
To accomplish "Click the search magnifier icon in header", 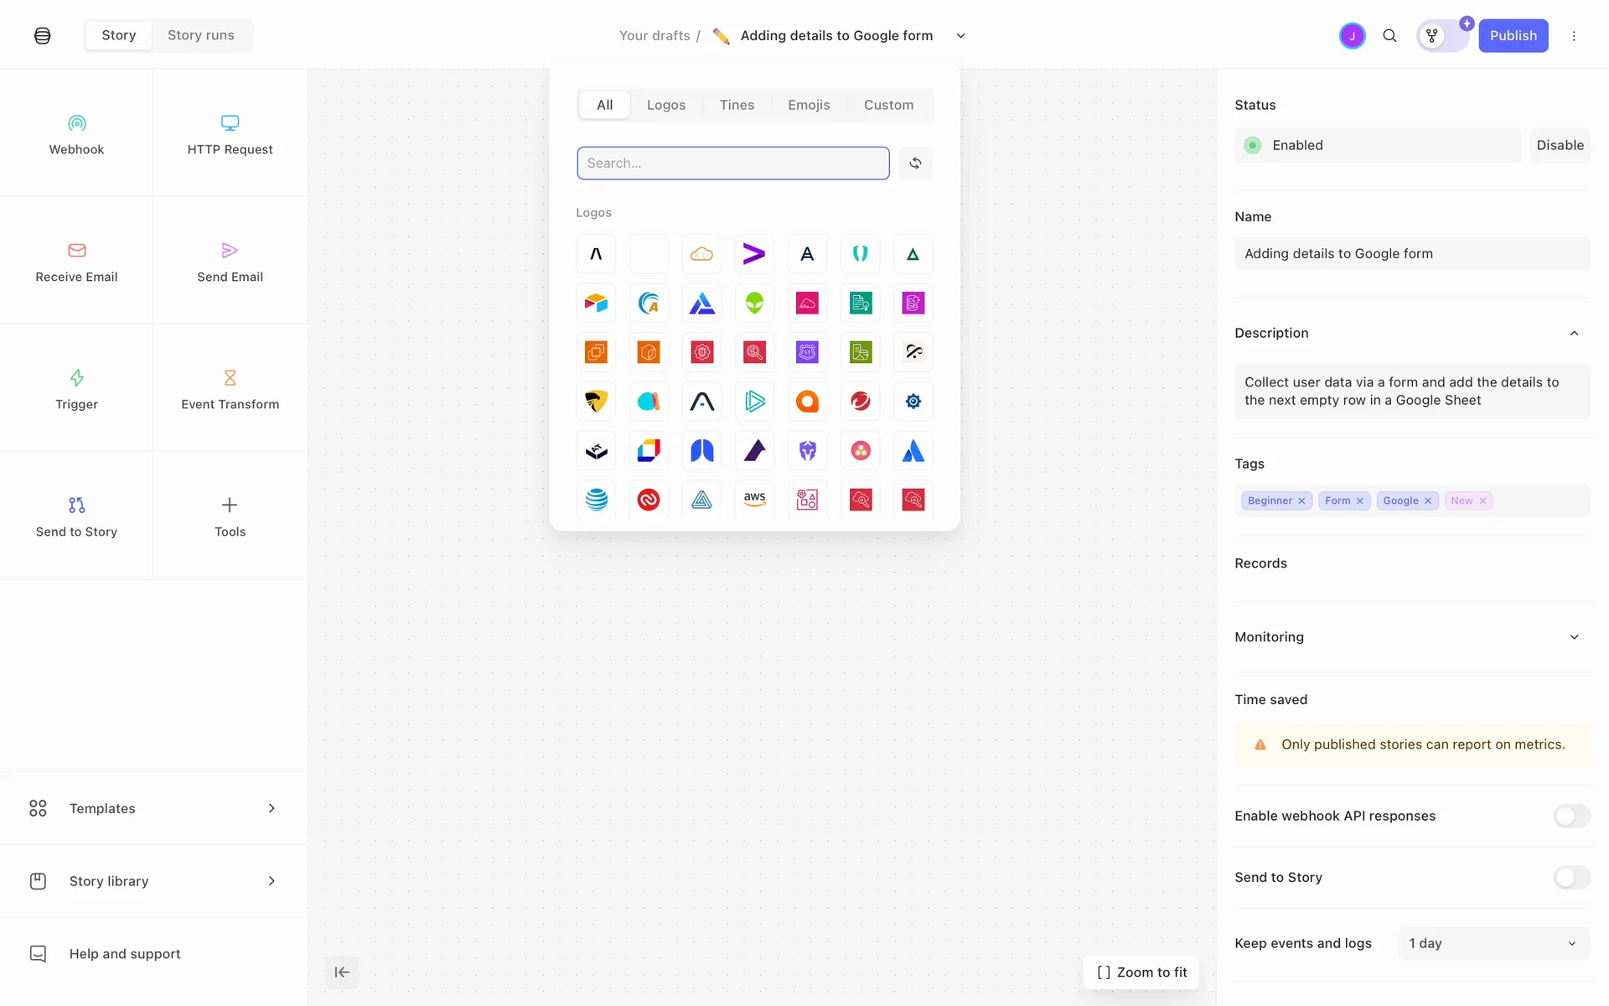I will click(x=1389, y=35).
